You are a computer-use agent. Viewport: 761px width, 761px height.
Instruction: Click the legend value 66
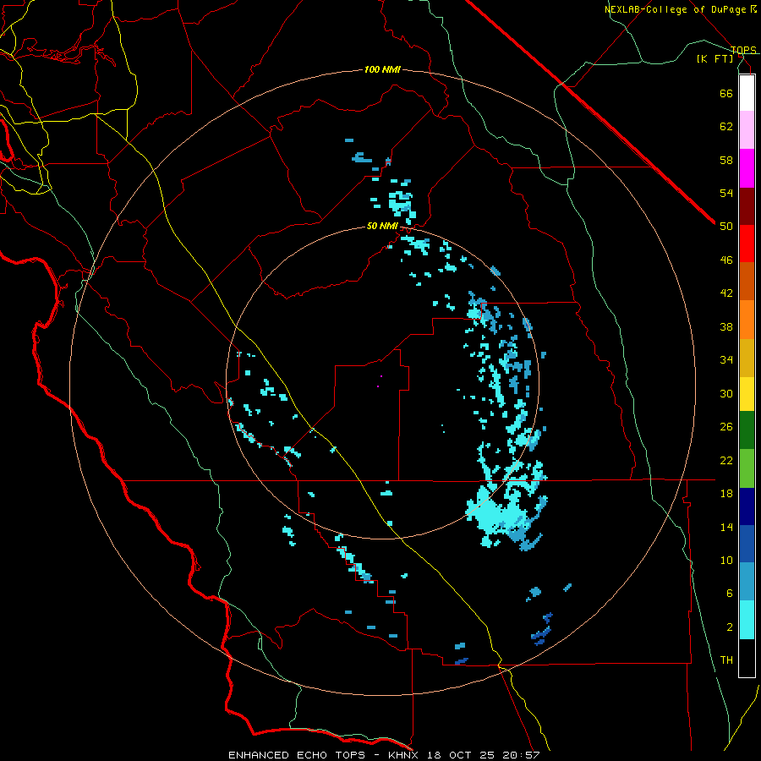click(x=726, y=93)
